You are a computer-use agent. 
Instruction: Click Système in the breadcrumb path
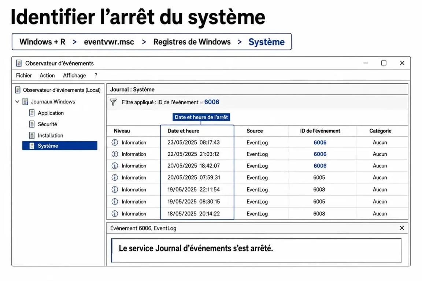pyautogui.click(x=266, y=42)
